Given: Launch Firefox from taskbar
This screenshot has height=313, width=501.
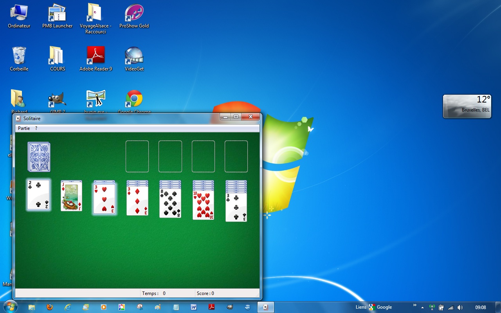Looking at the screenshot, I should pyautogui.click(x=50, y=307).
